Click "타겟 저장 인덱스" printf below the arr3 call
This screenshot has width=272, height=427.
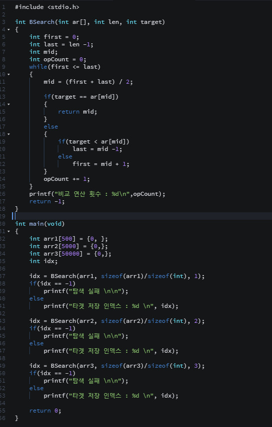(x=111, y=396)
